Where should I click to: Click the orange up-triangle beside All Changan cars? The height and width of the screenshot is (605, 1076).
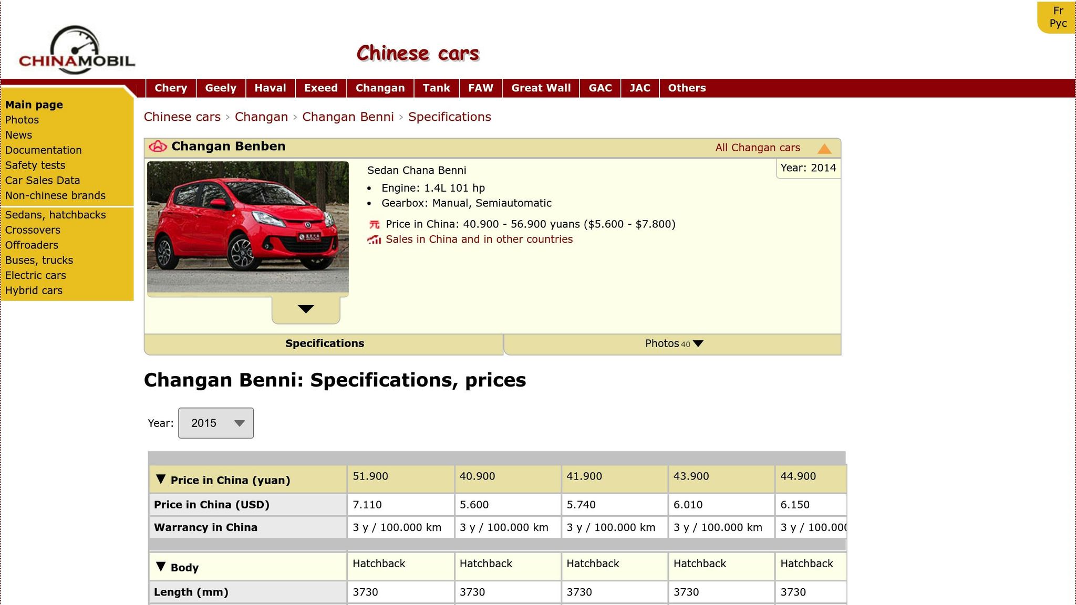(x=824, y=149)
